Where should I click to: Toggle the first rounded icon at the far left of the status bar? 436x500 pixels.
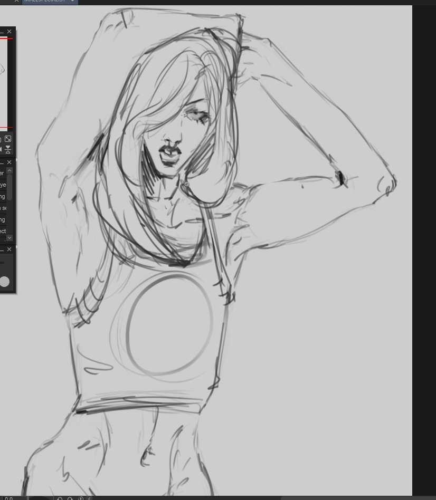pyautogui.click(x=6, y=497)
